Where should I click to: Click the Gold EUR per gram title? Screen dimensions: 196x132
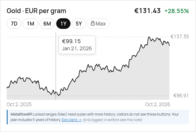36,11
